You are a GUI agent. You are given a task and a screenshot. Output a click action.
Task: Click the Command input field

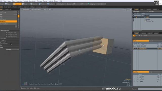tap(150, 89)
